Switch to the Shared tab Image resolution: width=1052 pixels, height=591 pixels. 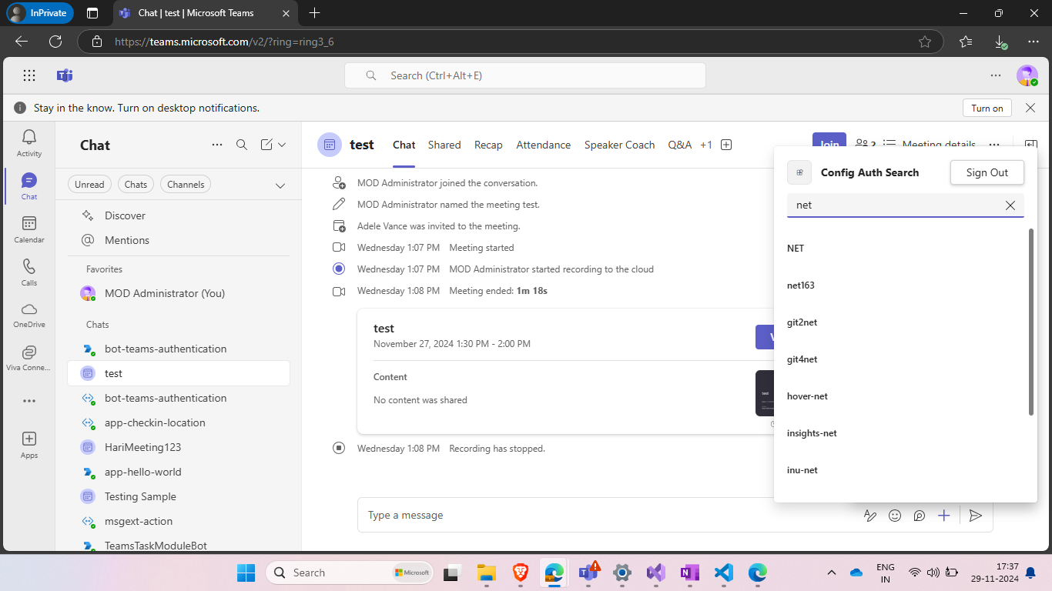point(444,145)
